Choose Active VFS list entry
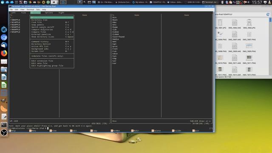 52,46
